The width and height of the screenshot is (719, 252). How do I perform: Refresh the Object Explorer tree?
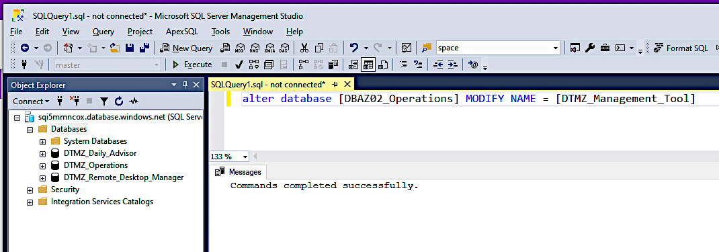[119, 101]
